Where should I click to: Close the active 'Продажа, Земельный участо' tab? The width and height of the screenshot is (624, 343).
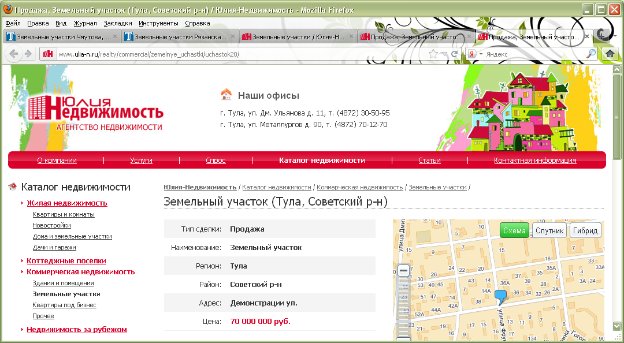(586, 36)
